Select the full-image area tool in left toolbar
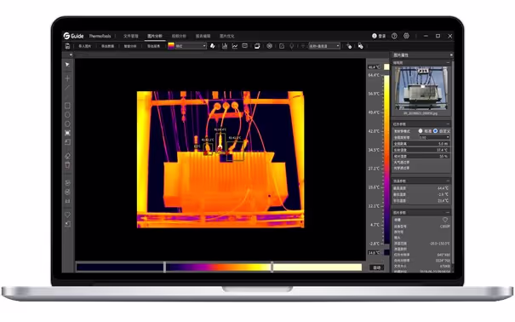Image resolution: width=515 pixels, height=322 pixels. click(67, 133)
